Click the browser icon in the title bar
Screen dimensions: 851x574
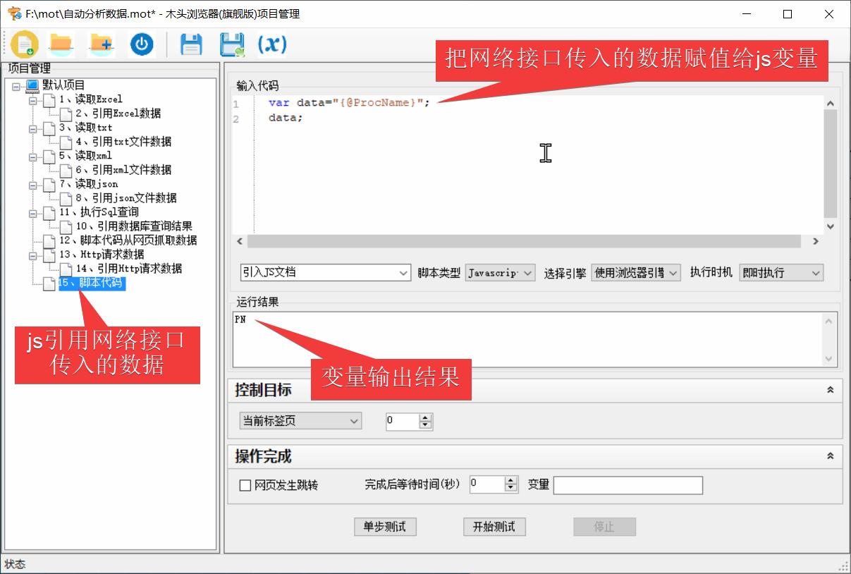click(12, 13)
